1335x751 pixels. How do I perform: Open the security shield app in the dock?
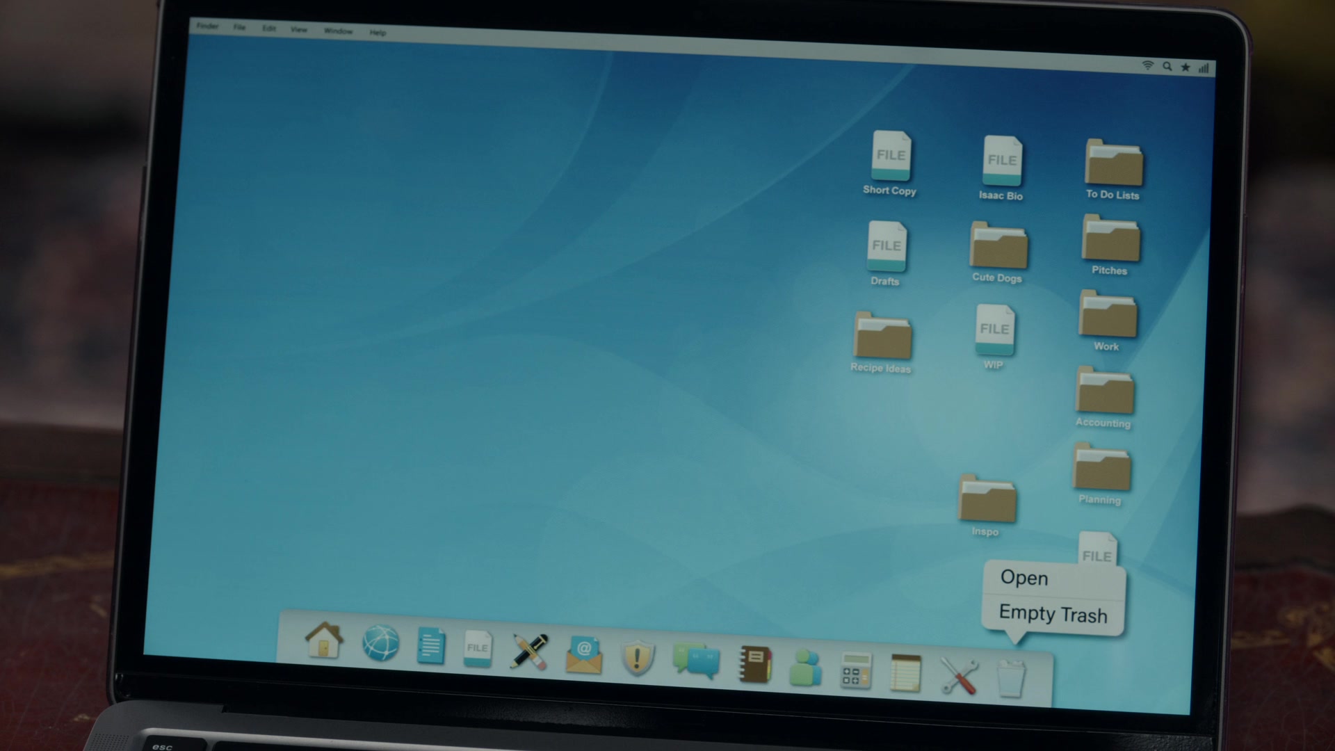tap(637, 658)
